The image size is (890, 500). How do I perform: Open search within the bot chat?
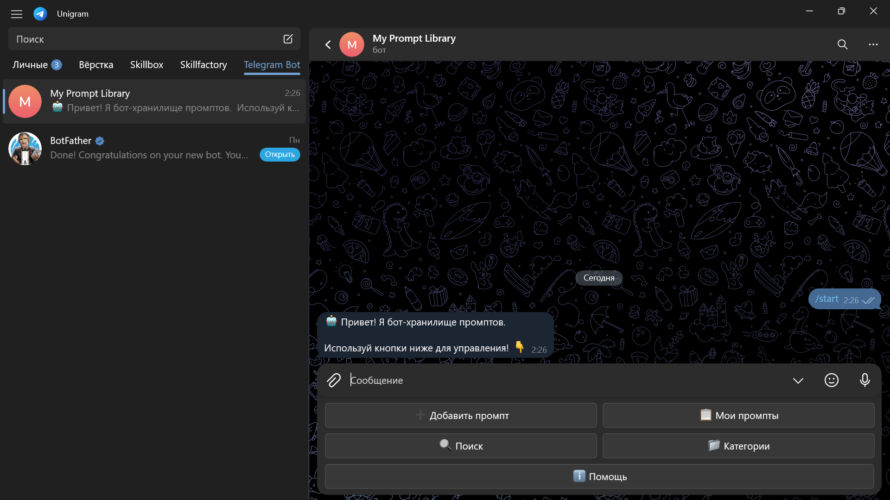click(x=842, y=44)
